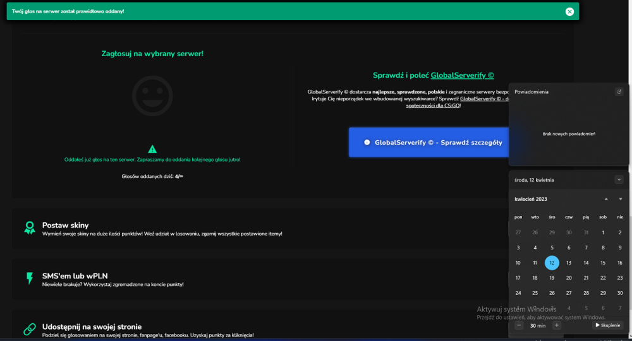Click the chain link share icon

[30, 330]
